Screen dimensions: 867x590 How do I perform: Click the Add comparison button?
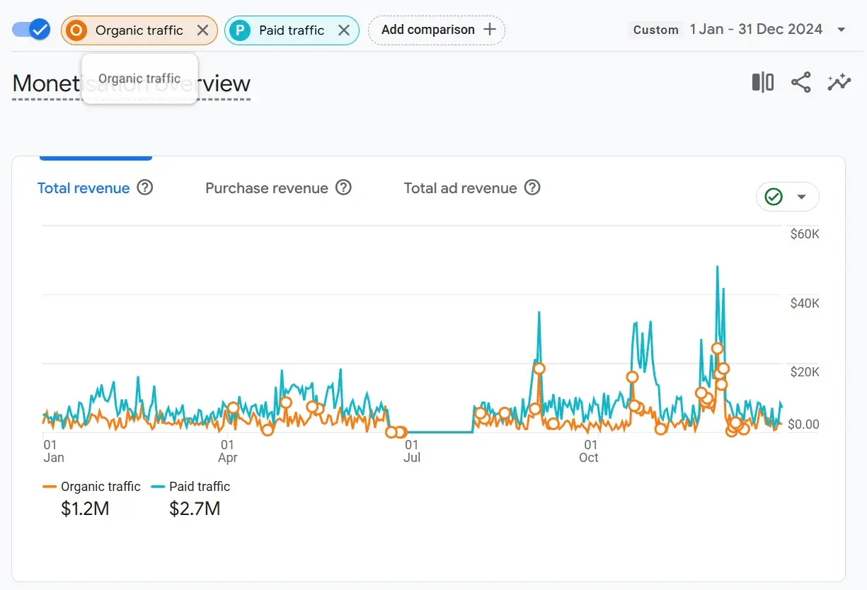click(437, 30)
